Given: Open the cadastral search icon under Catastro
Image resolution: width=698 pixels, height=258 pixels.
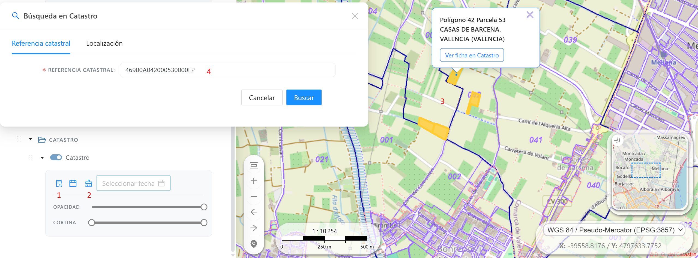Looking at the screenshot, I should pos(59,183).
